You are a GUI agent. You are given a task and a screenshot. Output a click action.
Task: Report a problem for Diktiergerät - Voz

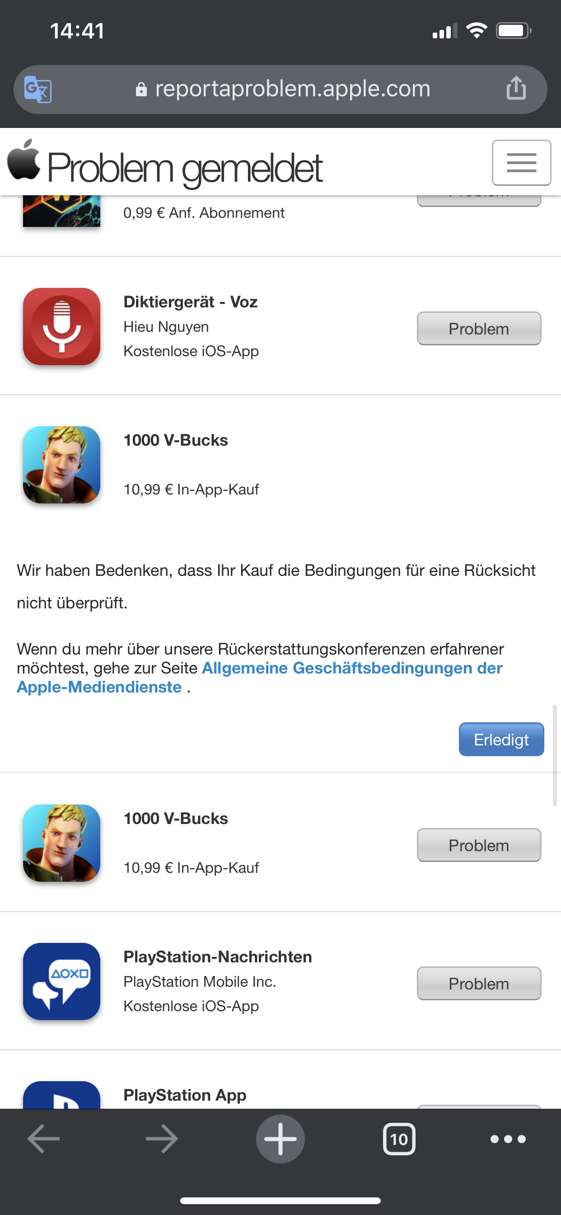479,328
